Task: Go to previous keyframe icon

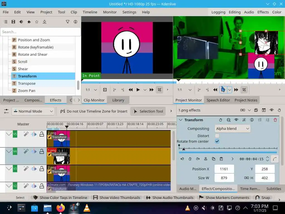Action: point(182,159)
